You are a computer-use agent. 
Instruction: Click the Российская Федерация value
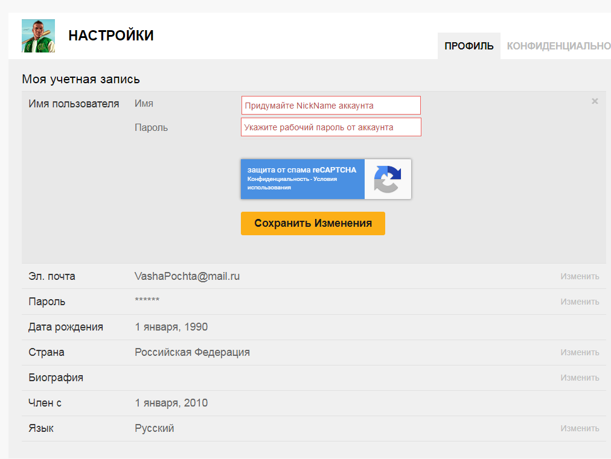pyautogui.click(x=192, y=352)
